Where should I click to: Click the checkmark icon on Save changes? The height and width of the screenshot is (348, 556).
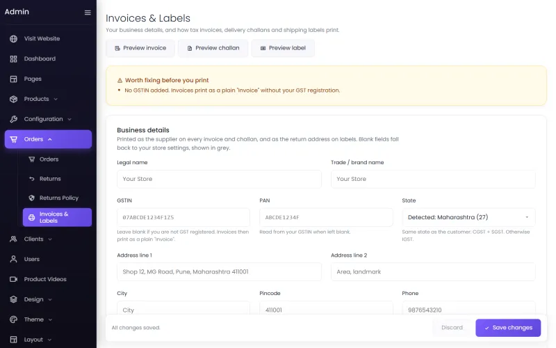(487, 328)
